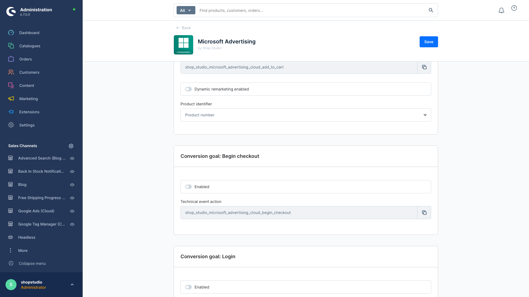Open the Headless sales channel
The width and height of the screenshot is (529, 297).
27,237
